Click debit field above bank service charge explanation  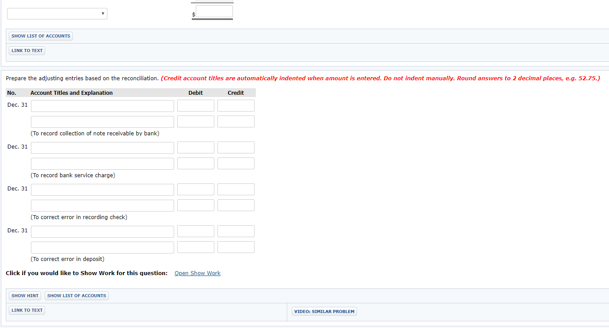pos(196,164)
